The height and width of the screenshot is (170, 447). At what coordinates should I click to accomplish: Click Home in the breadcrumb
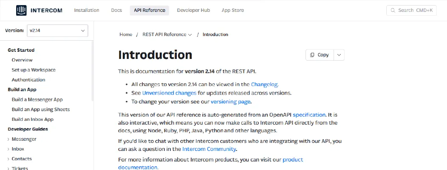[126, 34]
